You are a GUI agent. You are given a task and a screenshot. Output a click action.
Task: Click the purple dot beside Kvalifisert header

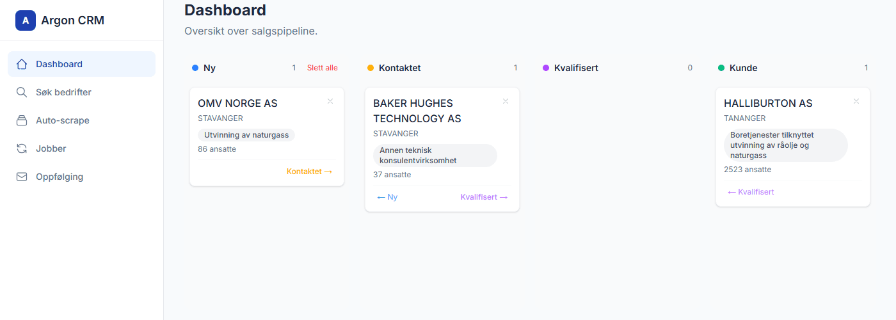(546, 68)
